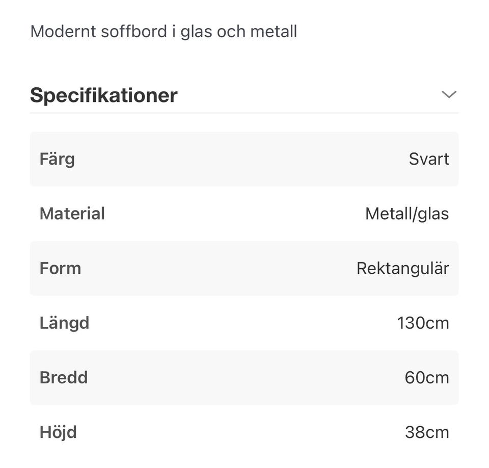Screen dimensions: 489x468
Task: Click the Form label
Action: [60, 268]
